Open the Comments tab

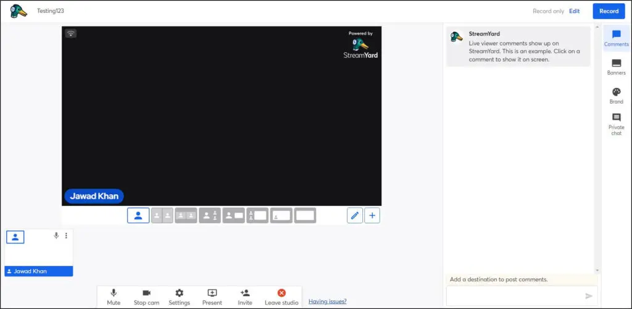coord(617,38)
